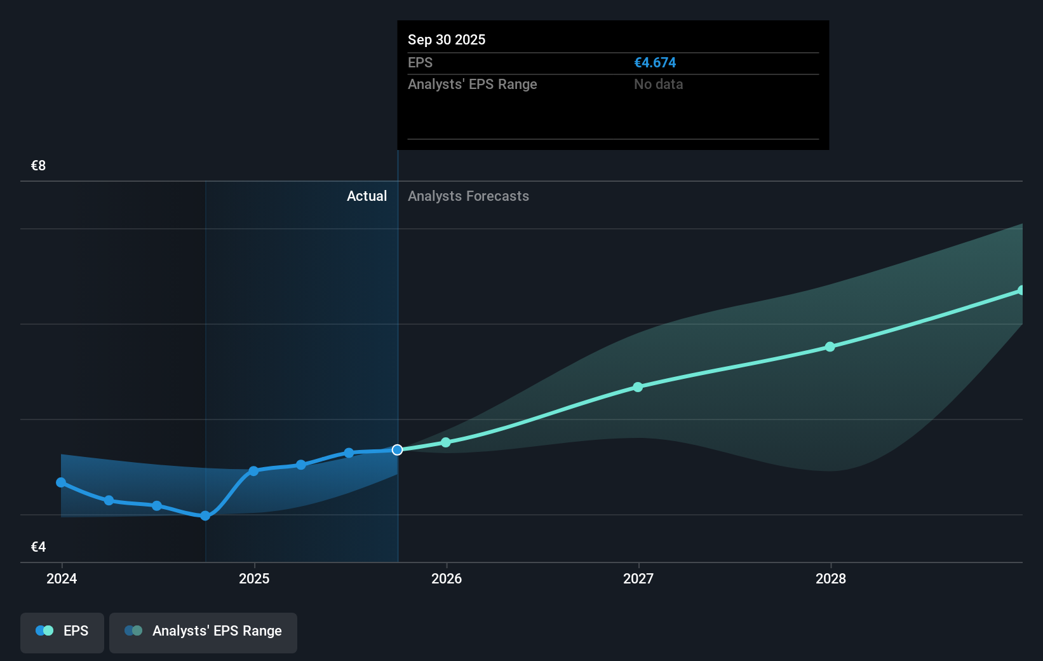This screenshot has height=661, width=1043.
Task: Select the highlighted Sep 30 2025 data point
Action: point(397,450)
